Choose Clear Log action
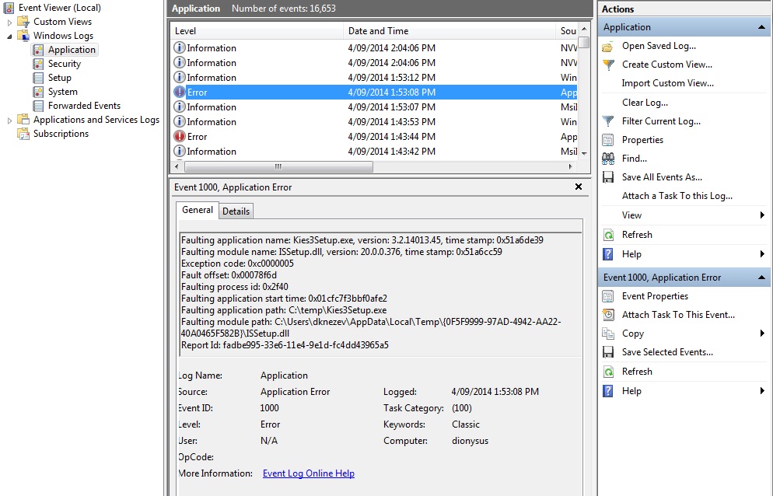The image size is (773, 496). pyautogui.click(x=645, y=103)
